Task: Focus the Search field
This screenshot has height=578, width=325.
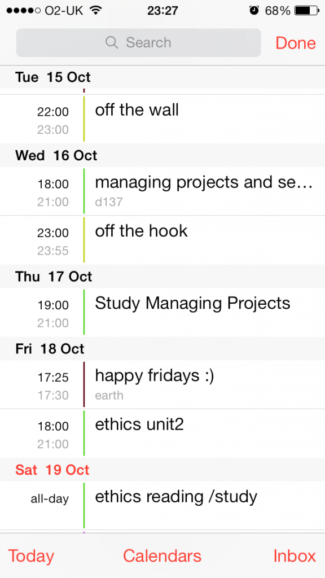Action: point(139,43)
